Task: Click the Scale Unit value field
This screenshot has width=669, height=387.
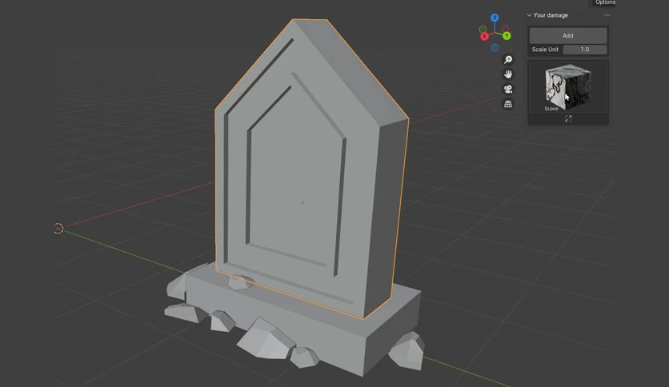Action: pyautogui.click(x=585, y=50)
